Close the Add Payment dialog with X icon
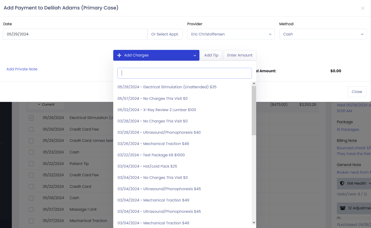The height and width of the screenshot is (228, 371). click(363, 8)
